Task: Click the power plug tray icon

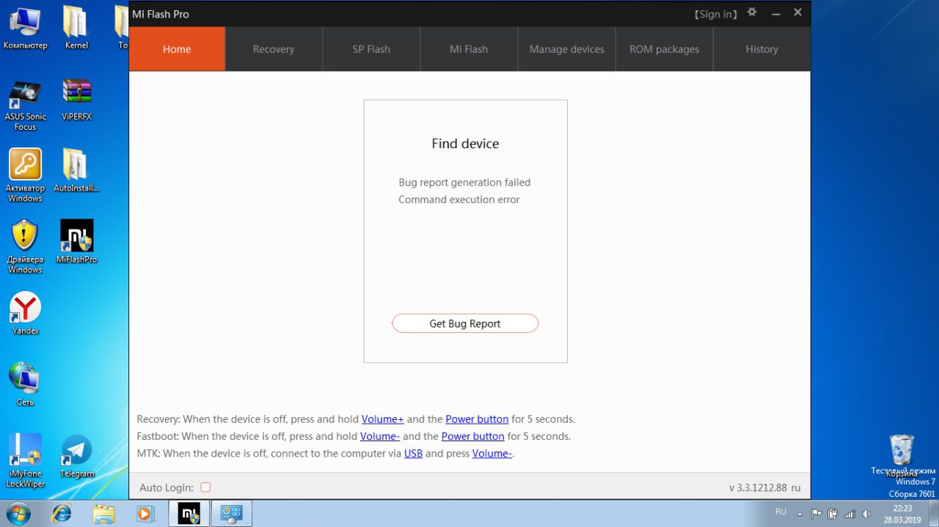Action: pyautogui.click(x=833, y=514)
